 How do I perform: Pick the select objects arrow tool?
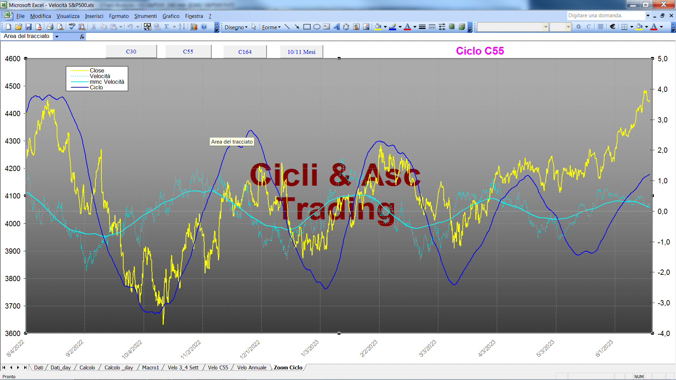click(254, 27)
